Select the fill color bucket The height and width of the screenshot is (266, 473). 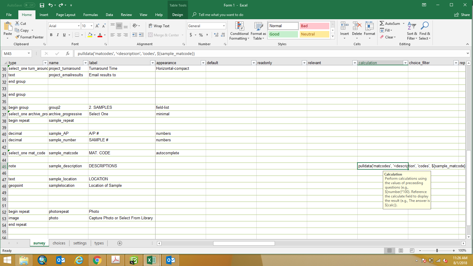tap(90, 35)
